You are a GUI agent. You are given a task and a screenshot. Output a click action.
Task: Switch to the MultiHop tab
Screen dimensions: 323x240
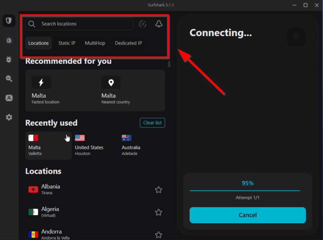95,43
